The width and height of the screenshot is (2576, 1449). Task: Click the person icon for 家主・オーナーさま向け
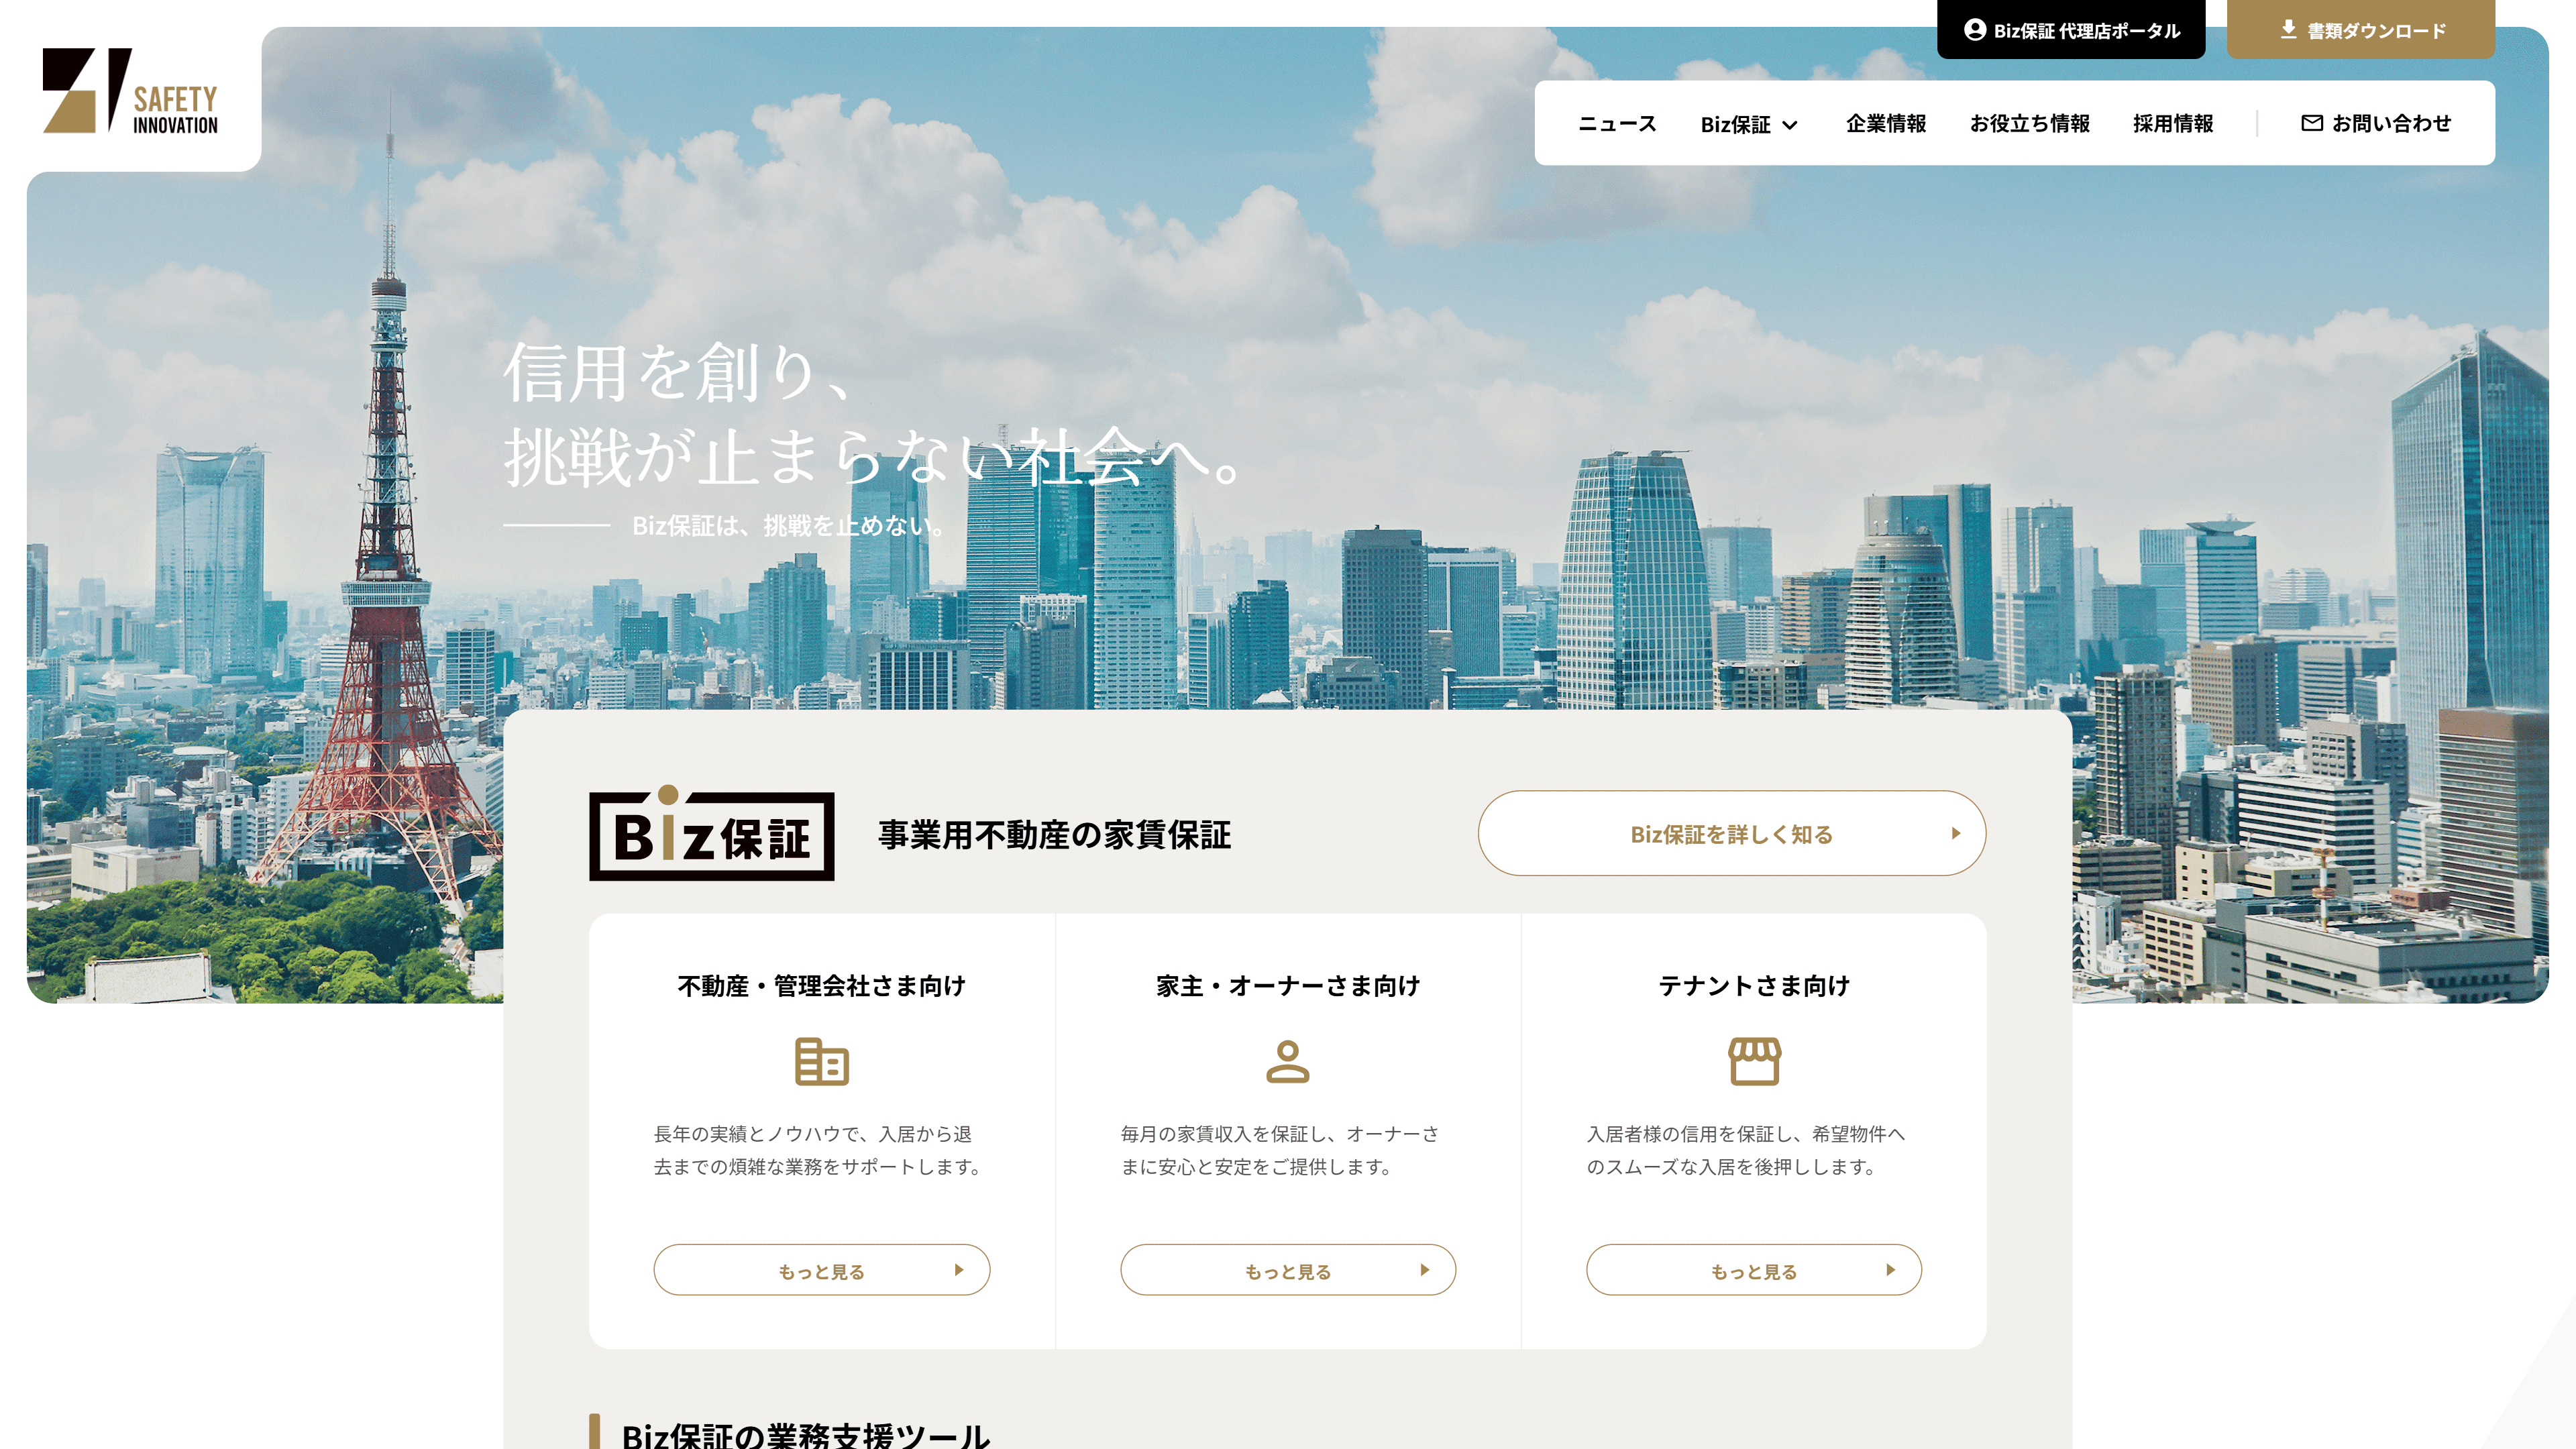[x=1287, y=1061]
